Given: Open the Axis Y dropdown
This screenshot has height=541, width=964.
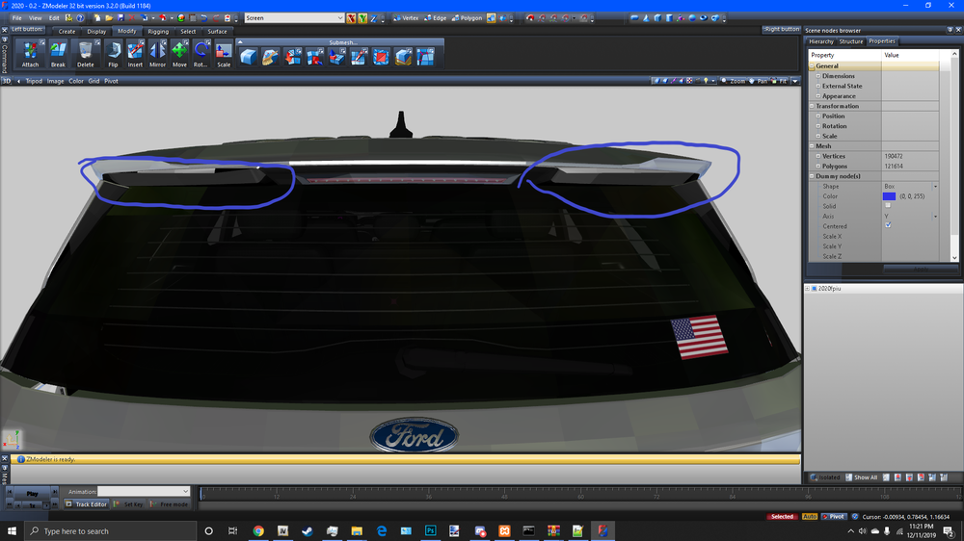Looking at the screenshot, I should click(935, 217).
